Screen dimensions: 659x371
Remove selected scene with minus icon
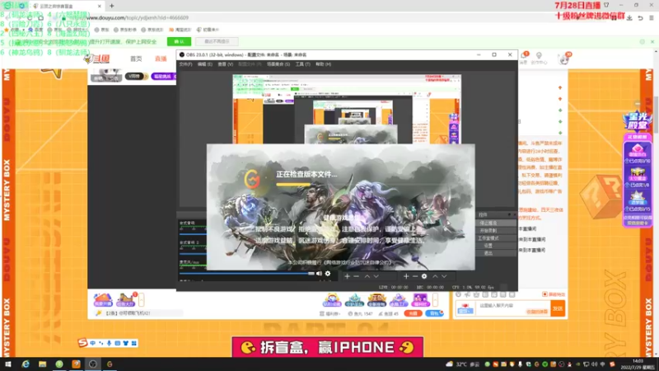point(357,276)
